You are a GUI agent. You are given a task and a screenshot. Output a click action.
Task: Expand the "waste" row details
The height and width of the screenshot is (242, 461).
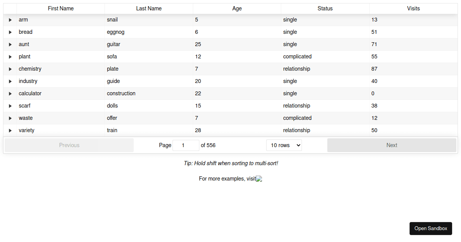pos(10,118)
